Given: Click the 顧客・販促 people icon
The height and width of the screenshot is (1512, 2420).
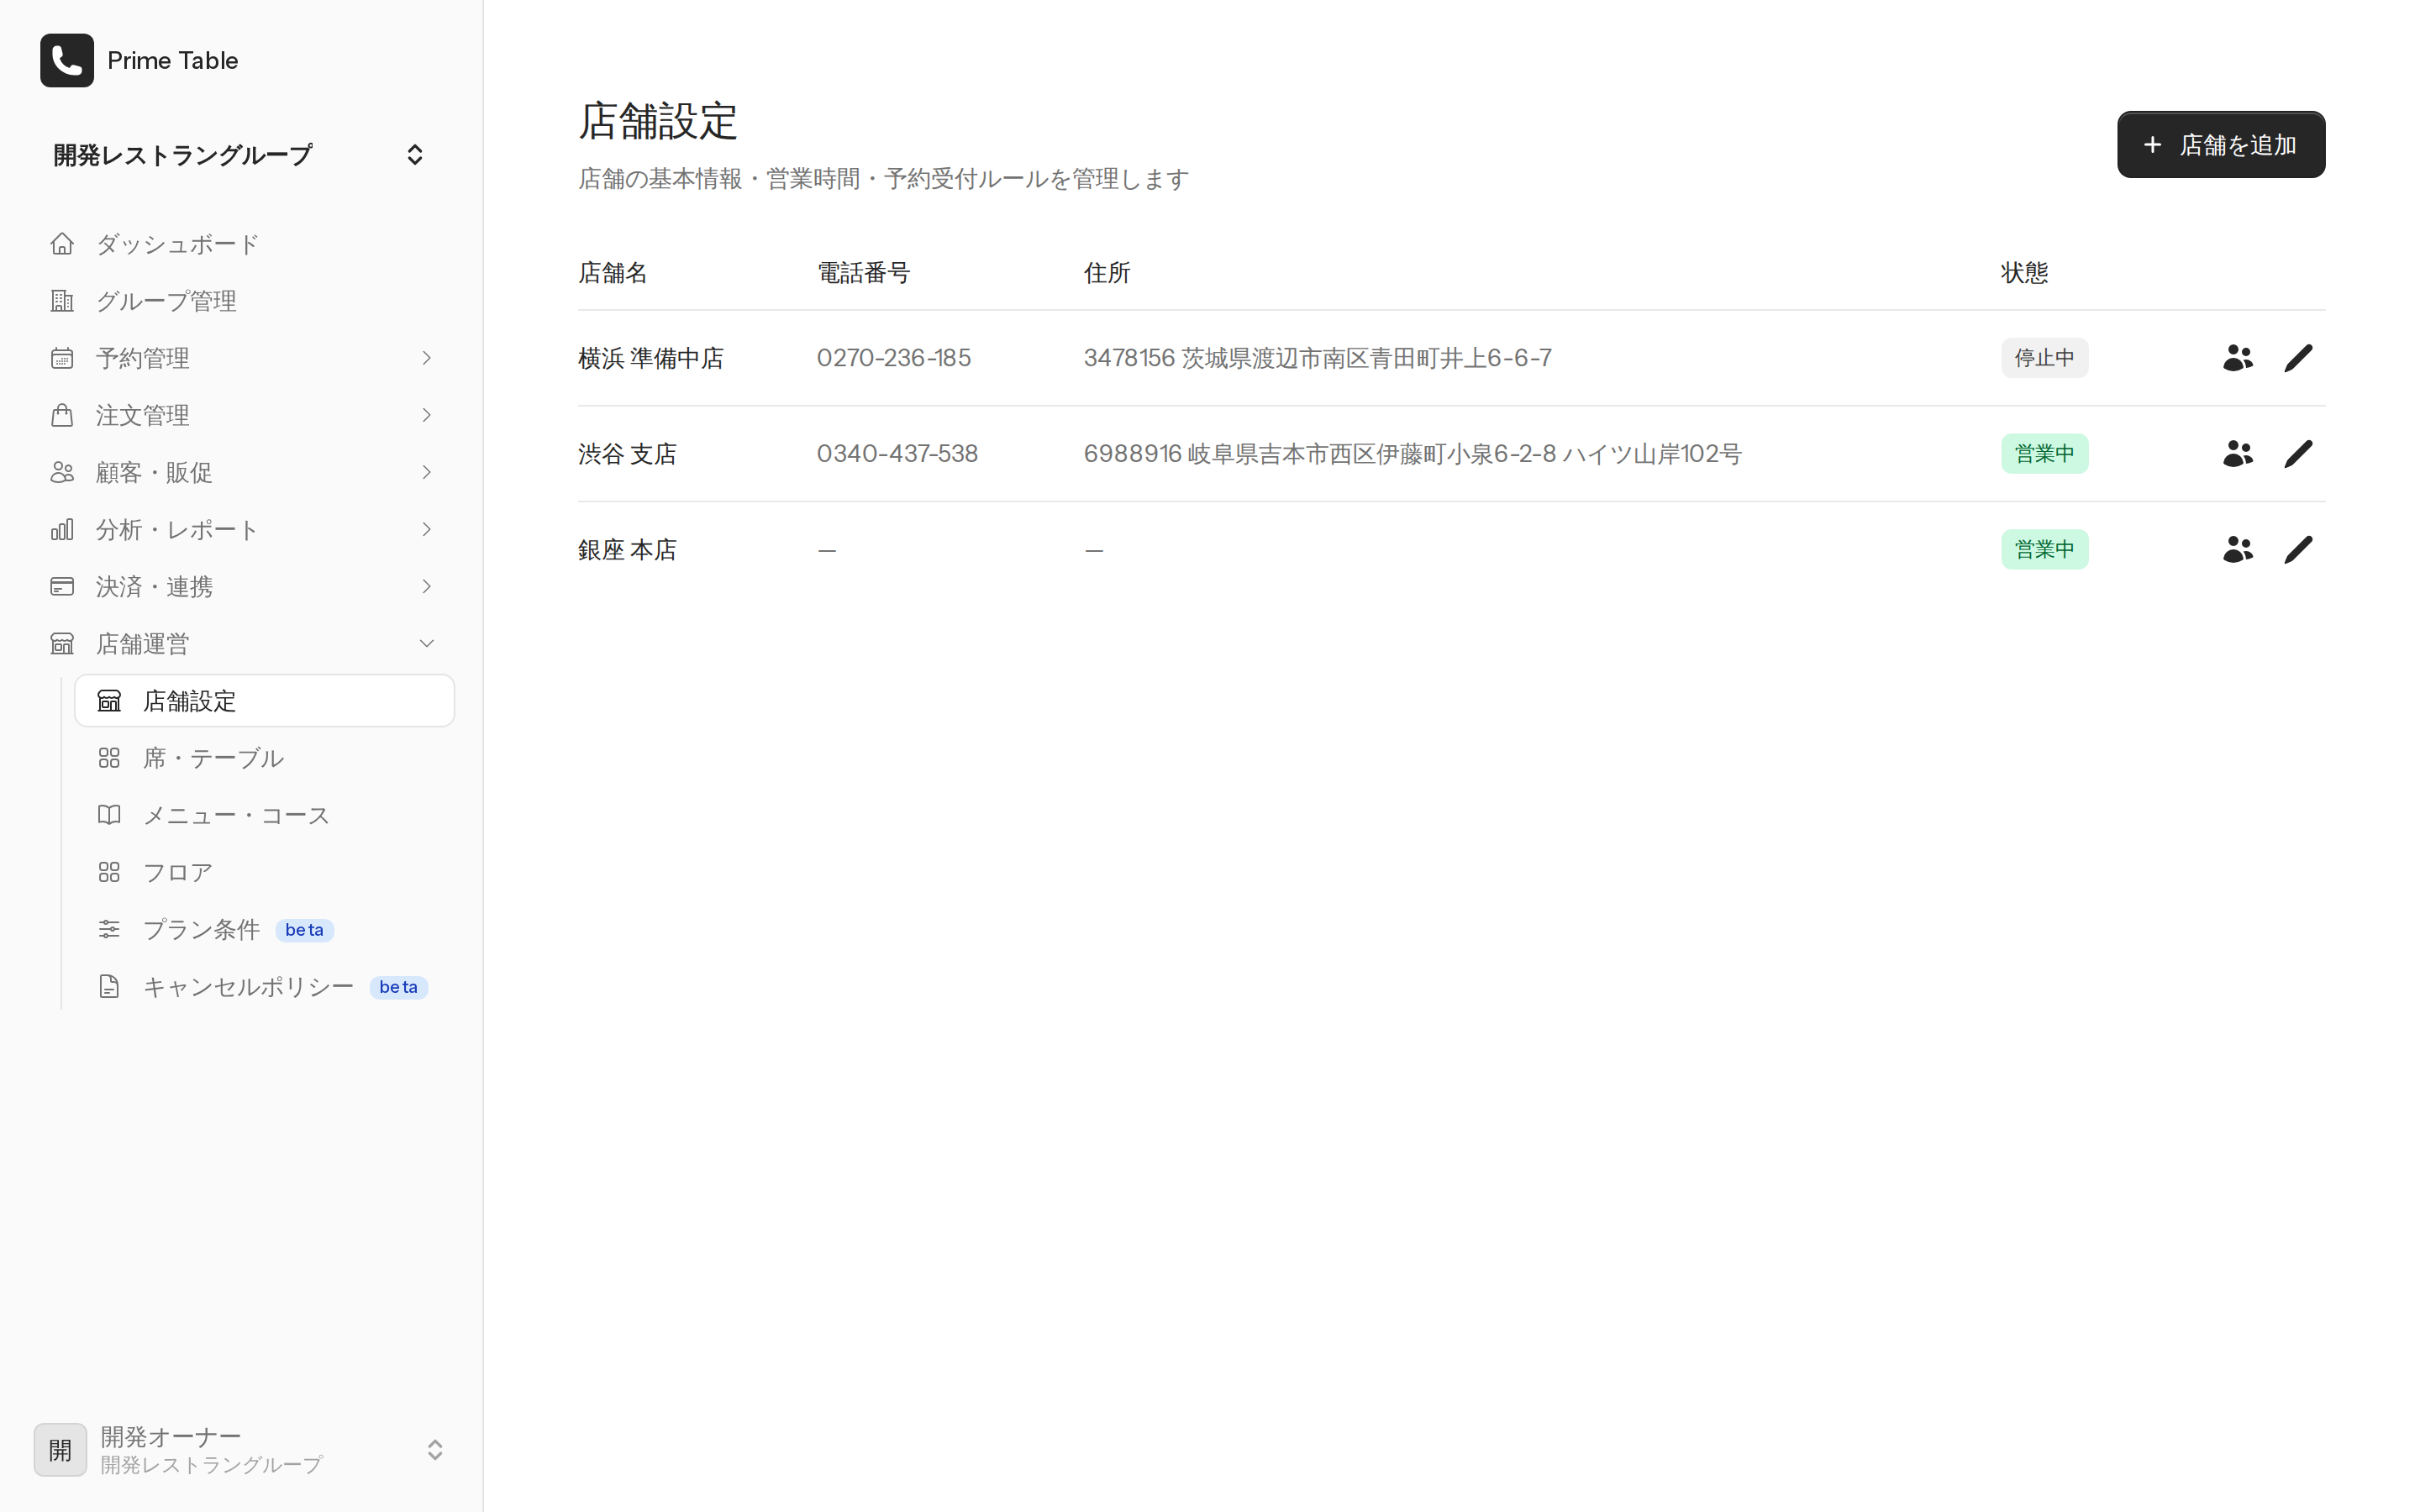Looking at the screenshot, I should [62, 472].
